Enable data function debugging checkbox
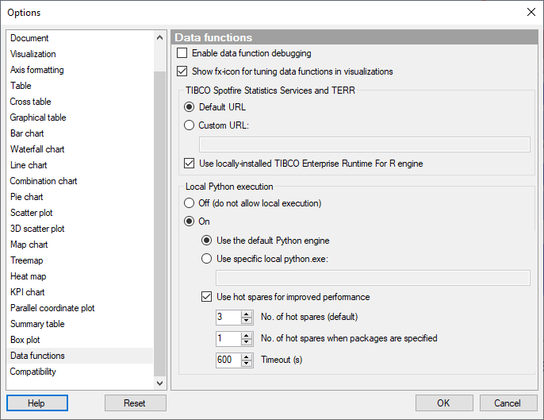Viewport: 544px width, 420px height. tap(182, 53)
